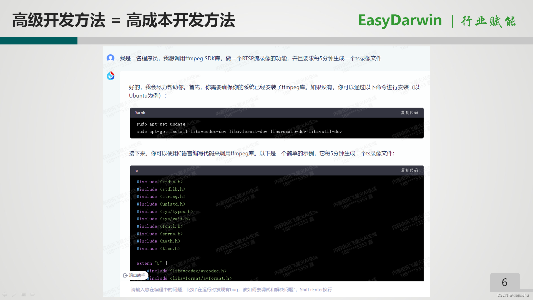The height and width of the screenshot is (300, 533).
Task: Click the '#include <sys/wait.h>' line
Action: pos(164,219)
